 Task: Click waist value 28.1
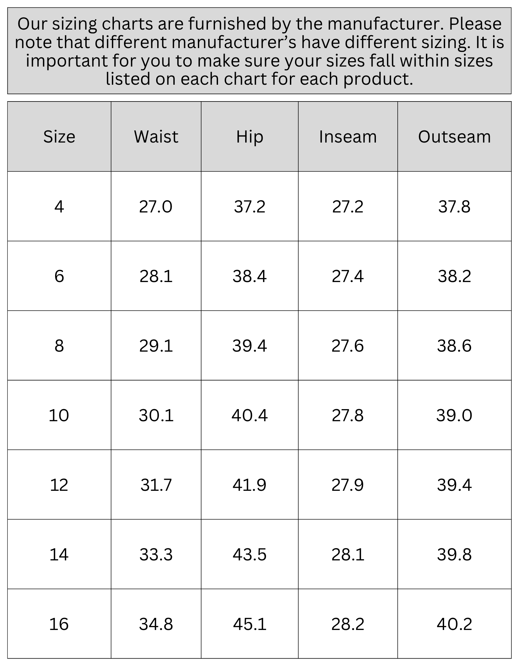click(x=156, y=276)
